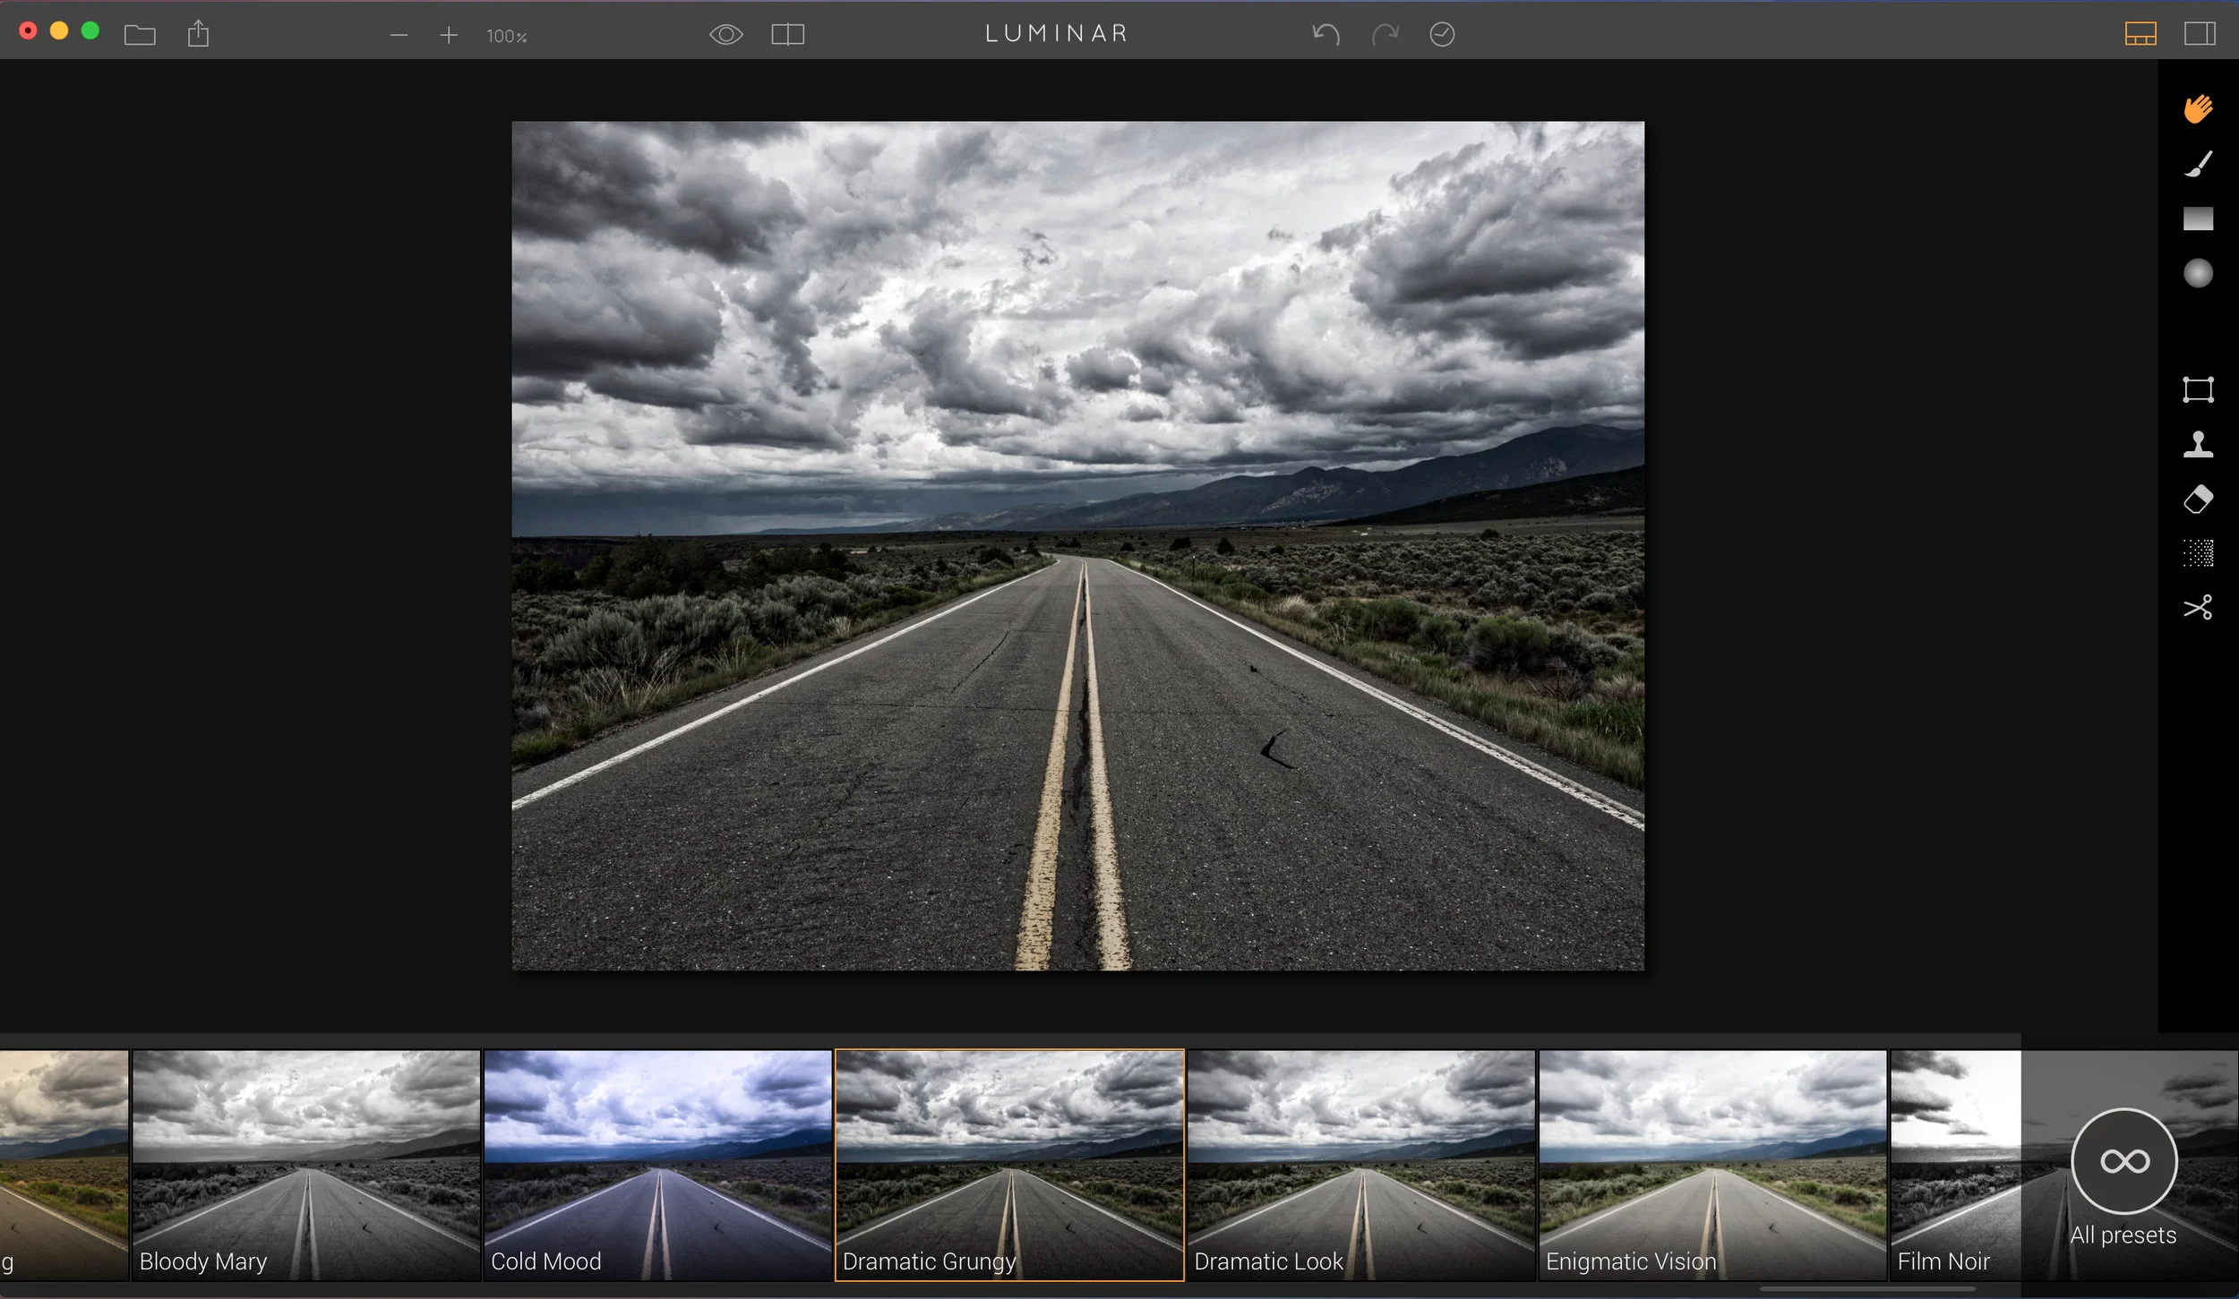Viewport: 2239px width, 1299px height.
Task: Click the presets strip horizontal scrollbar
Action: (1866, 1289)
